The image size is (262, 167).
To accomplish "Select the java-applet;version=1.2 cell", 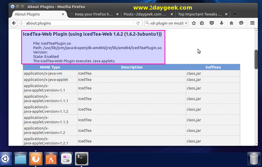I will coord(50,130).
